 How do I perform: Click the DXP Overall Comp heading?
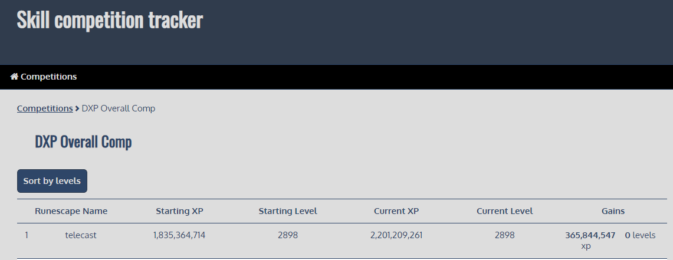(83, 142)
